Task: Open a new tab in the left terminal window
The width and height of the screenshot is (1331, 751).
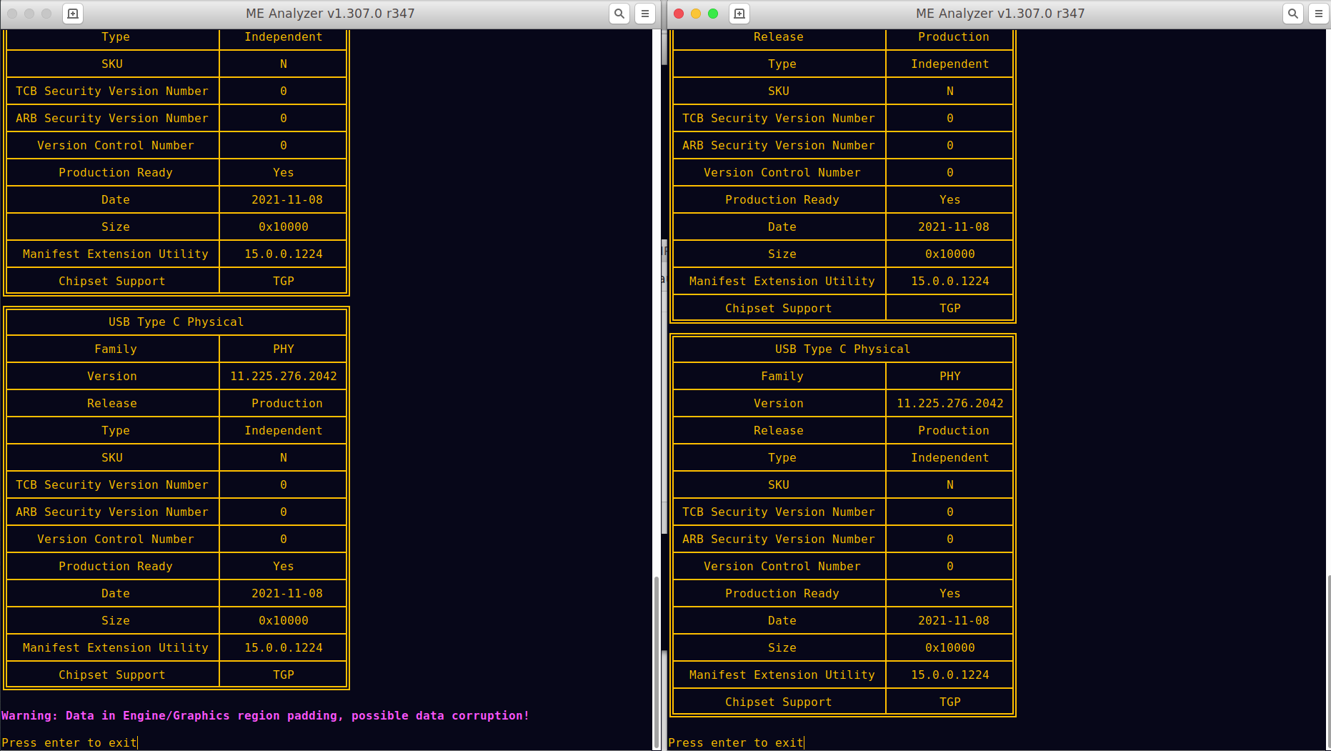Action: point(73,14)
